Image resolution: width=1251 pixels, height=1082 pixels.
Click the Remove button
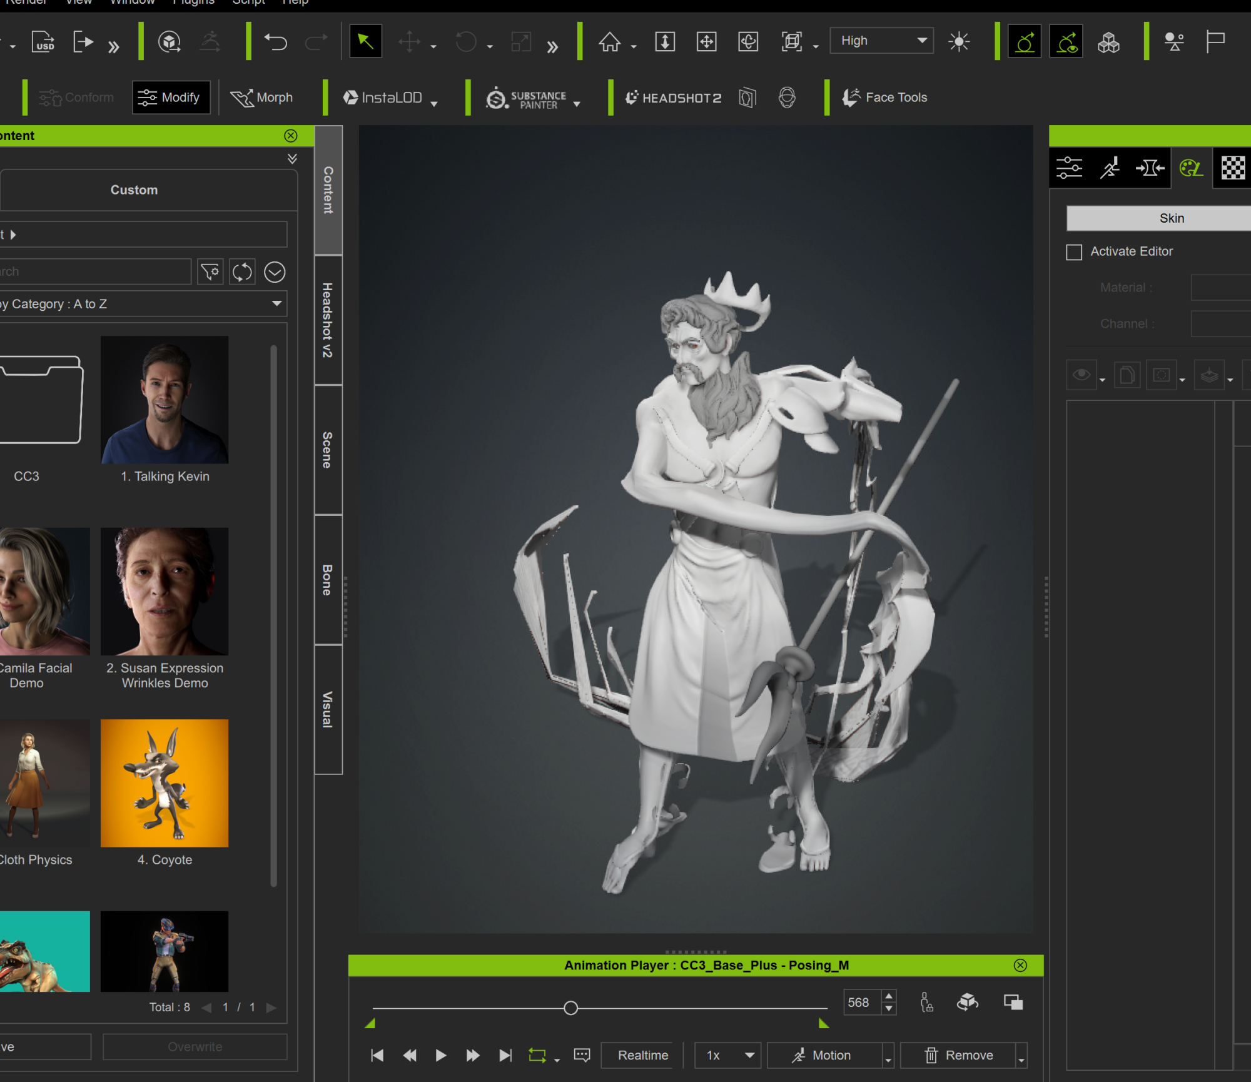coord(958,1056)
